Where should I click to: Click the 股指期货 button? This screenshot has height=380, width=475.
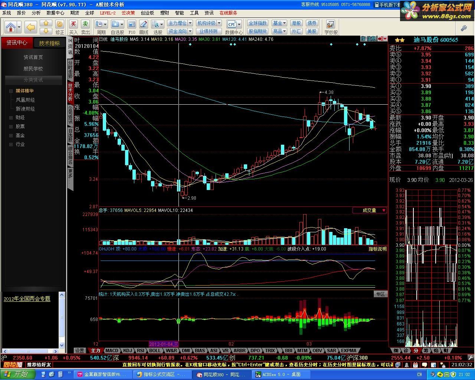(258, 31)
